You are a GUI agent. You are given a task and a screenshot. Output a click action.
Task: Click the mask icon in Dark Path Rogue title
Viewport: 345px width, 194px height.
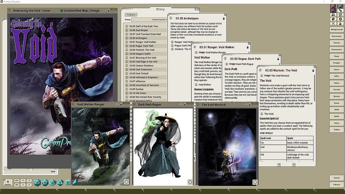181,105
